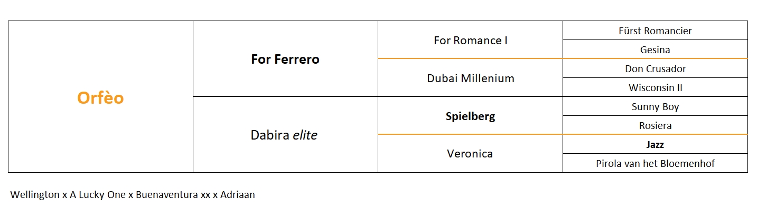Click the Orfèo horse name cell
767x208 pixels.
pyautogui.click(x=100, y=97)
